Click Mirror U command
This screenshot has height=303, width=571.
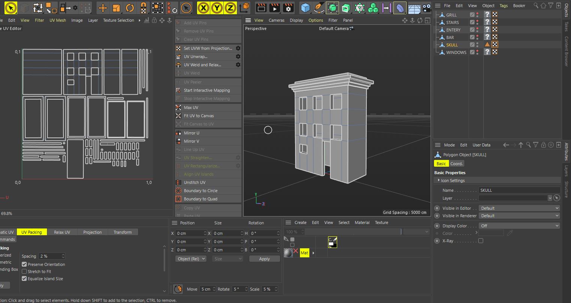tap(208, 133)
